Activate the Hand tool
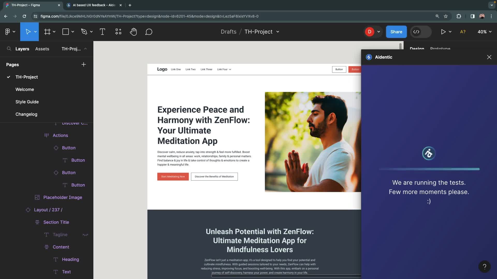 click(x=133, y=32)
